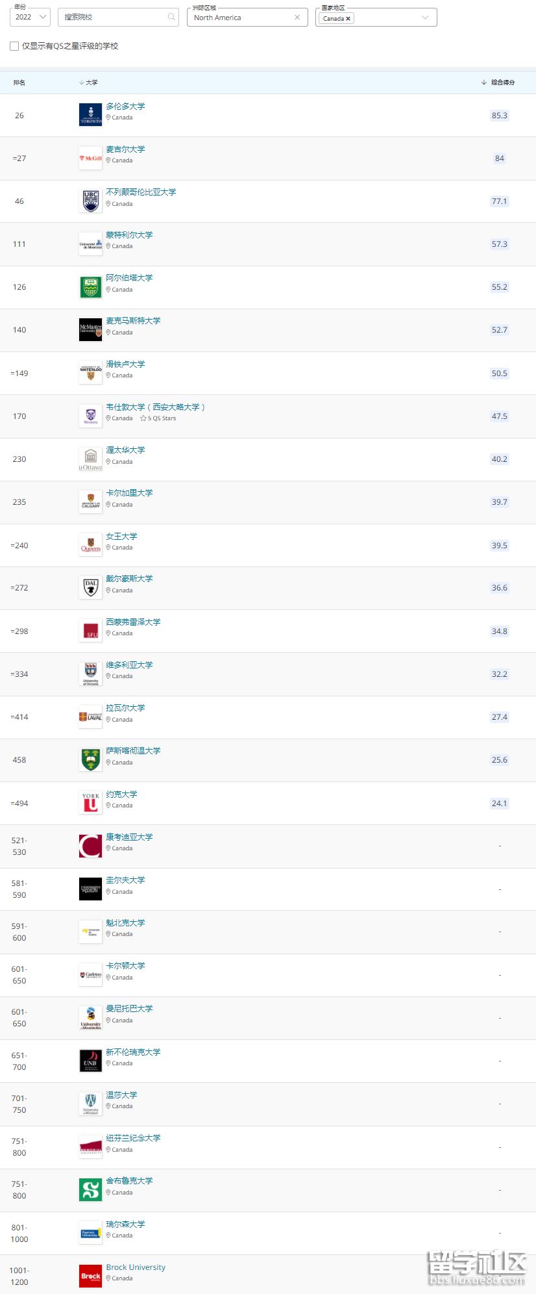The height and width of the screenshot is (1294, 536).
Task: Clear the North America region selection
Action: (297, 18)
